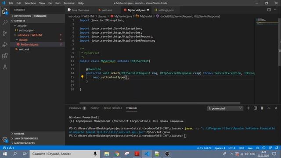The image size is (281, 158).
Task: Click MyServlet class breadcrumb
Action: click(144, 16)
